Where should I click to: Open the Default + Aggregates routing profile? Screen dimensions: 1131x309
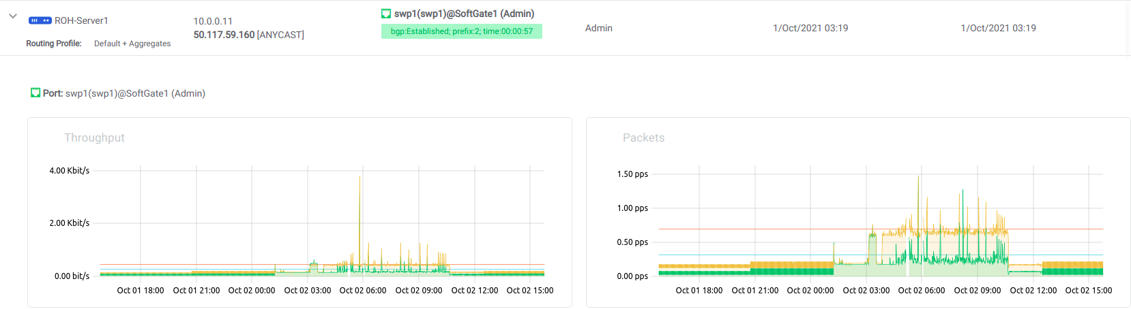tap(132, 44)
